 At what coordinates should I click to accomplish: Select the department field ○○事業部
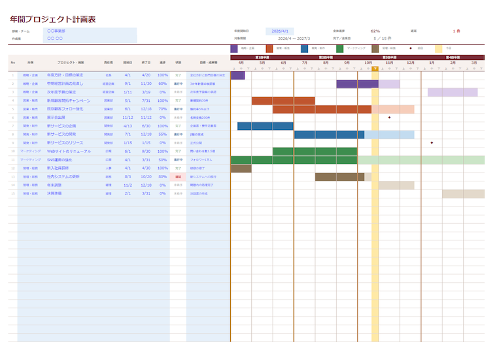click(x=90, y=31)
